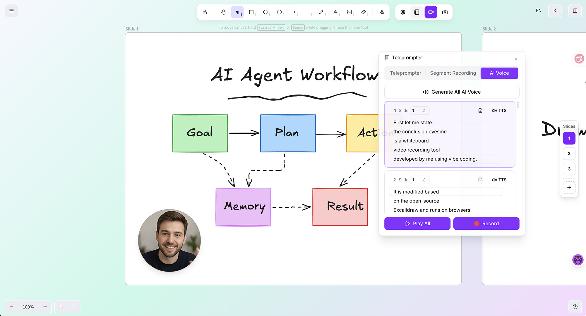
Task: Zoom out with the minus button
Action: (12, 307)
